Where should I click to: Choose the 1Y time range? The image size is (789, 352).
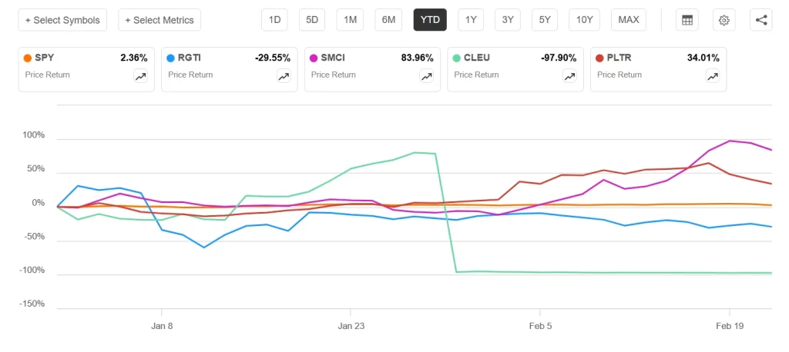tap(471, 20)
